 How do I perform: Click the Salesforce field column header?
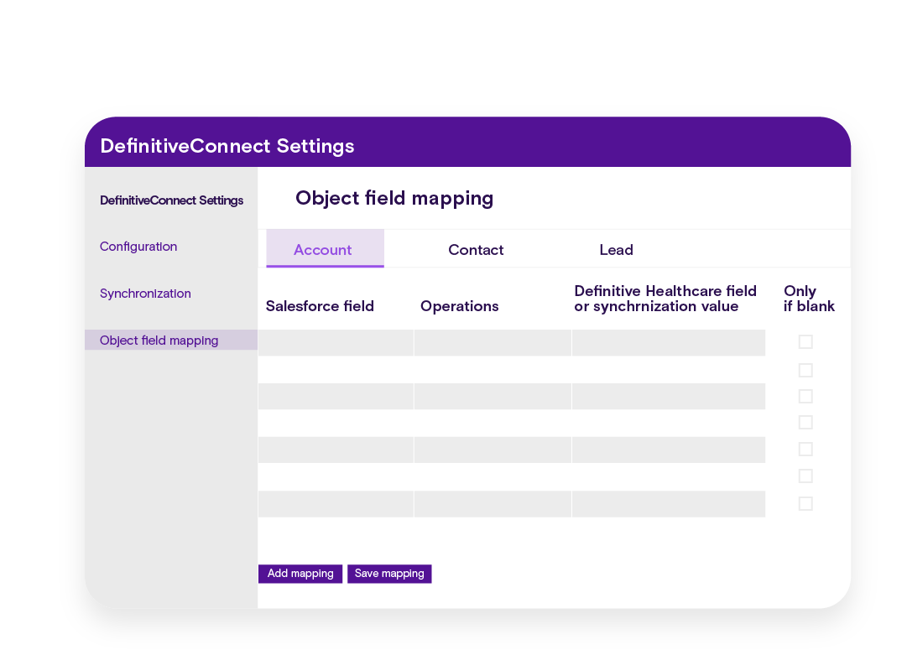320,306
